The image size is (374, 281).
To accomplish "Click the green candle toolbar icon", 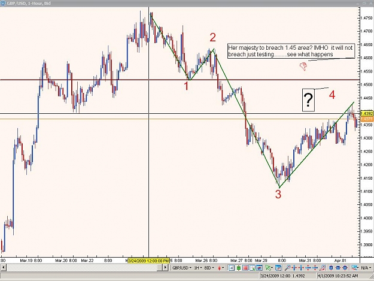I will pyautogui.click(x=239, y=268).
